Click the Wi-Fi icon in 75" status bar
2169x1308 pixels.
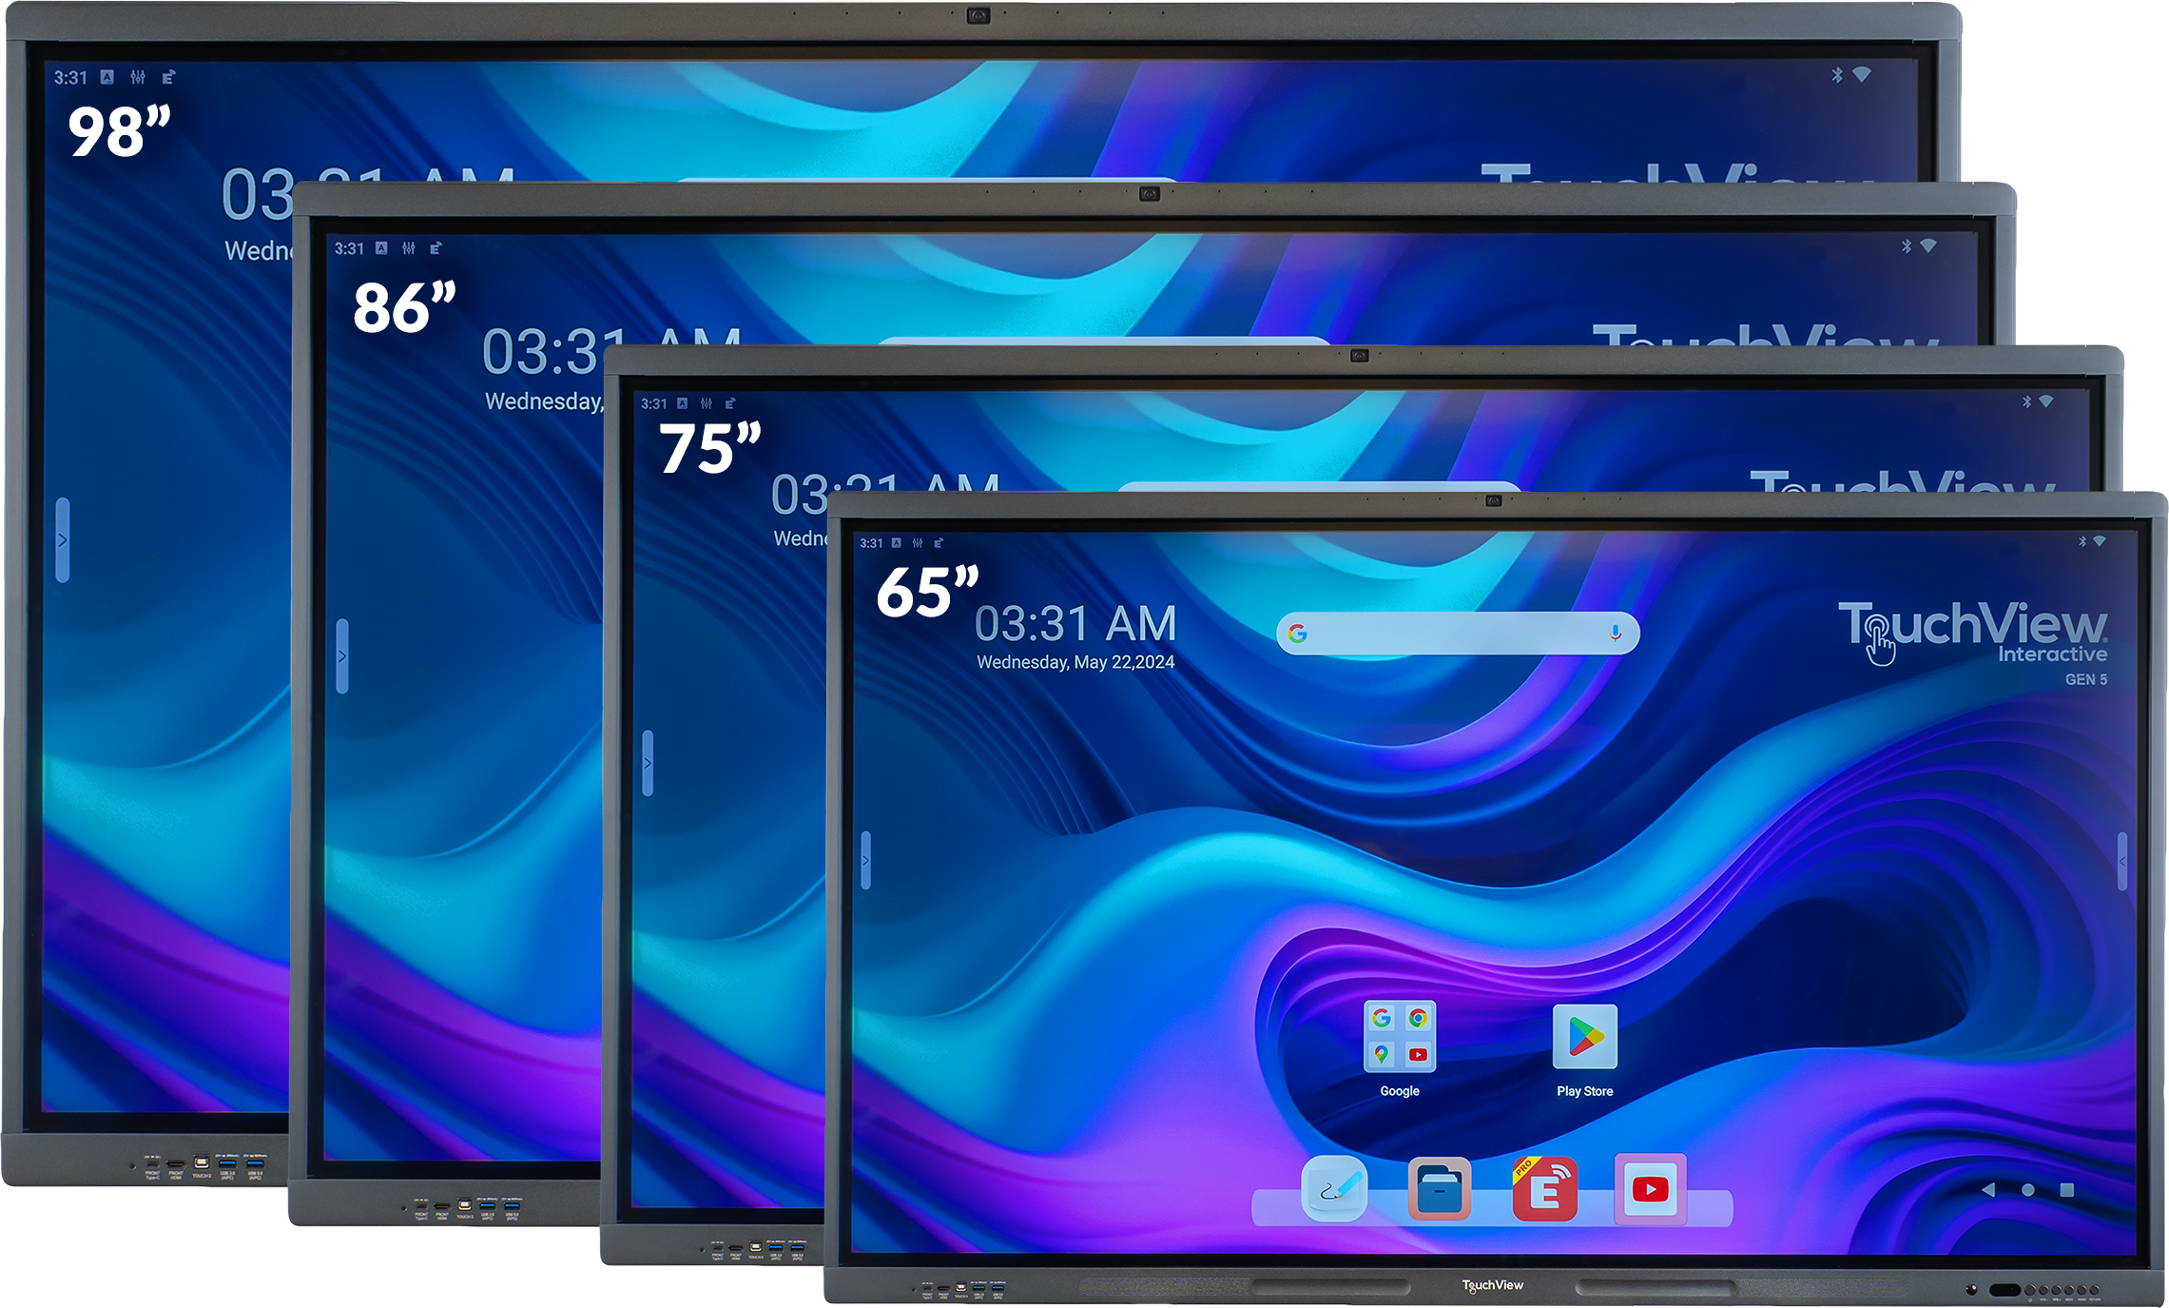[2046, 401]
